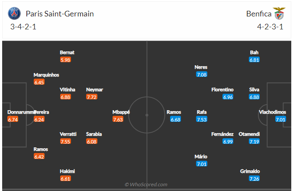Select Donnarumma's 6.74 rating badge
The width and height of the screenshot is (293, 191).
point(13,119)
